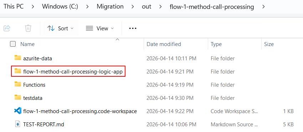Viewport: 303px width, 132px height.
Task: Click the Code Workspace S... type cell
Action: 234,111
